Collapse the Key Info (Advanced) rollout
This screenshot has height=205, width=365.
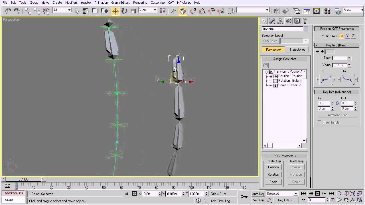tap(337, 92)
